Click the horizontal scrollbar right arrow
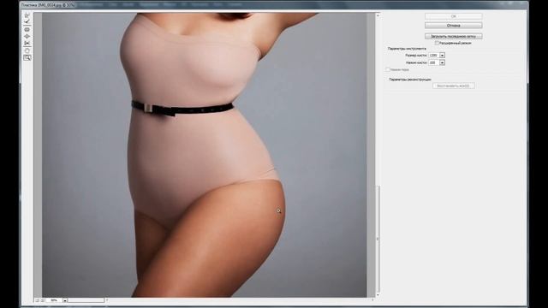The width and height of the screenshot is (548, 308). tap(372, 300)
